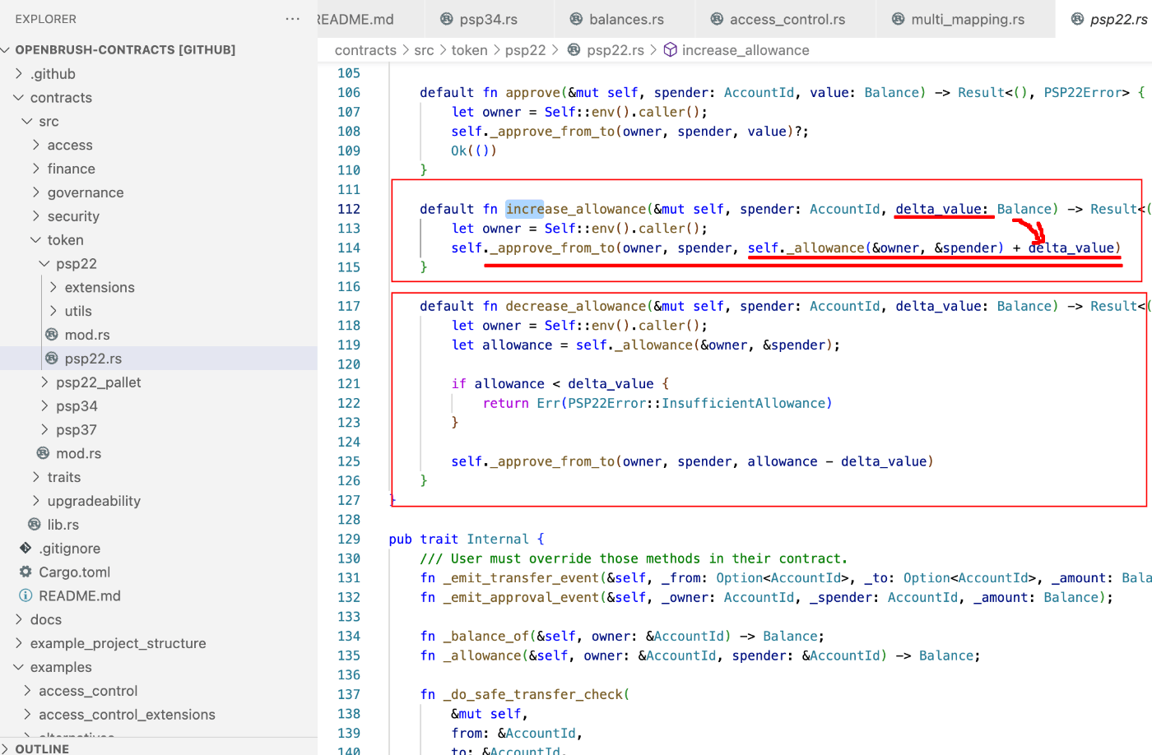Viewport: 1152px width, 755px height.
Task: Click the Rust icon next to psp22.rs in tree
Action: click(x=52, y=359)
